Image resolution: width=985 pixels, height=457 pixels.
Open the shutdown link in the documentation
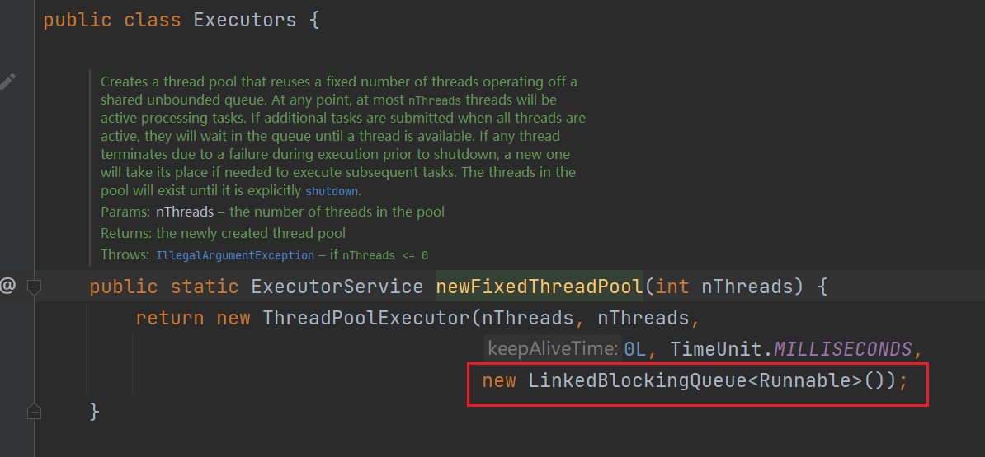332,191
